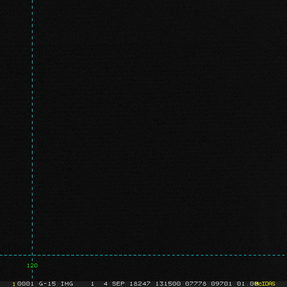Click the yellow 1 at status bar start
The width and height of the screenshot is (287, 287).
pyautogui.click(x=14, y=284)
